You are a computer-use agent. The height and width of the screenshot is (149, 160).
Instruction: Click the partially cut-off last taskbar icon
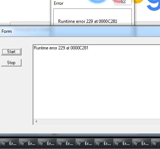pyautogui.click(x=156, y=143)
